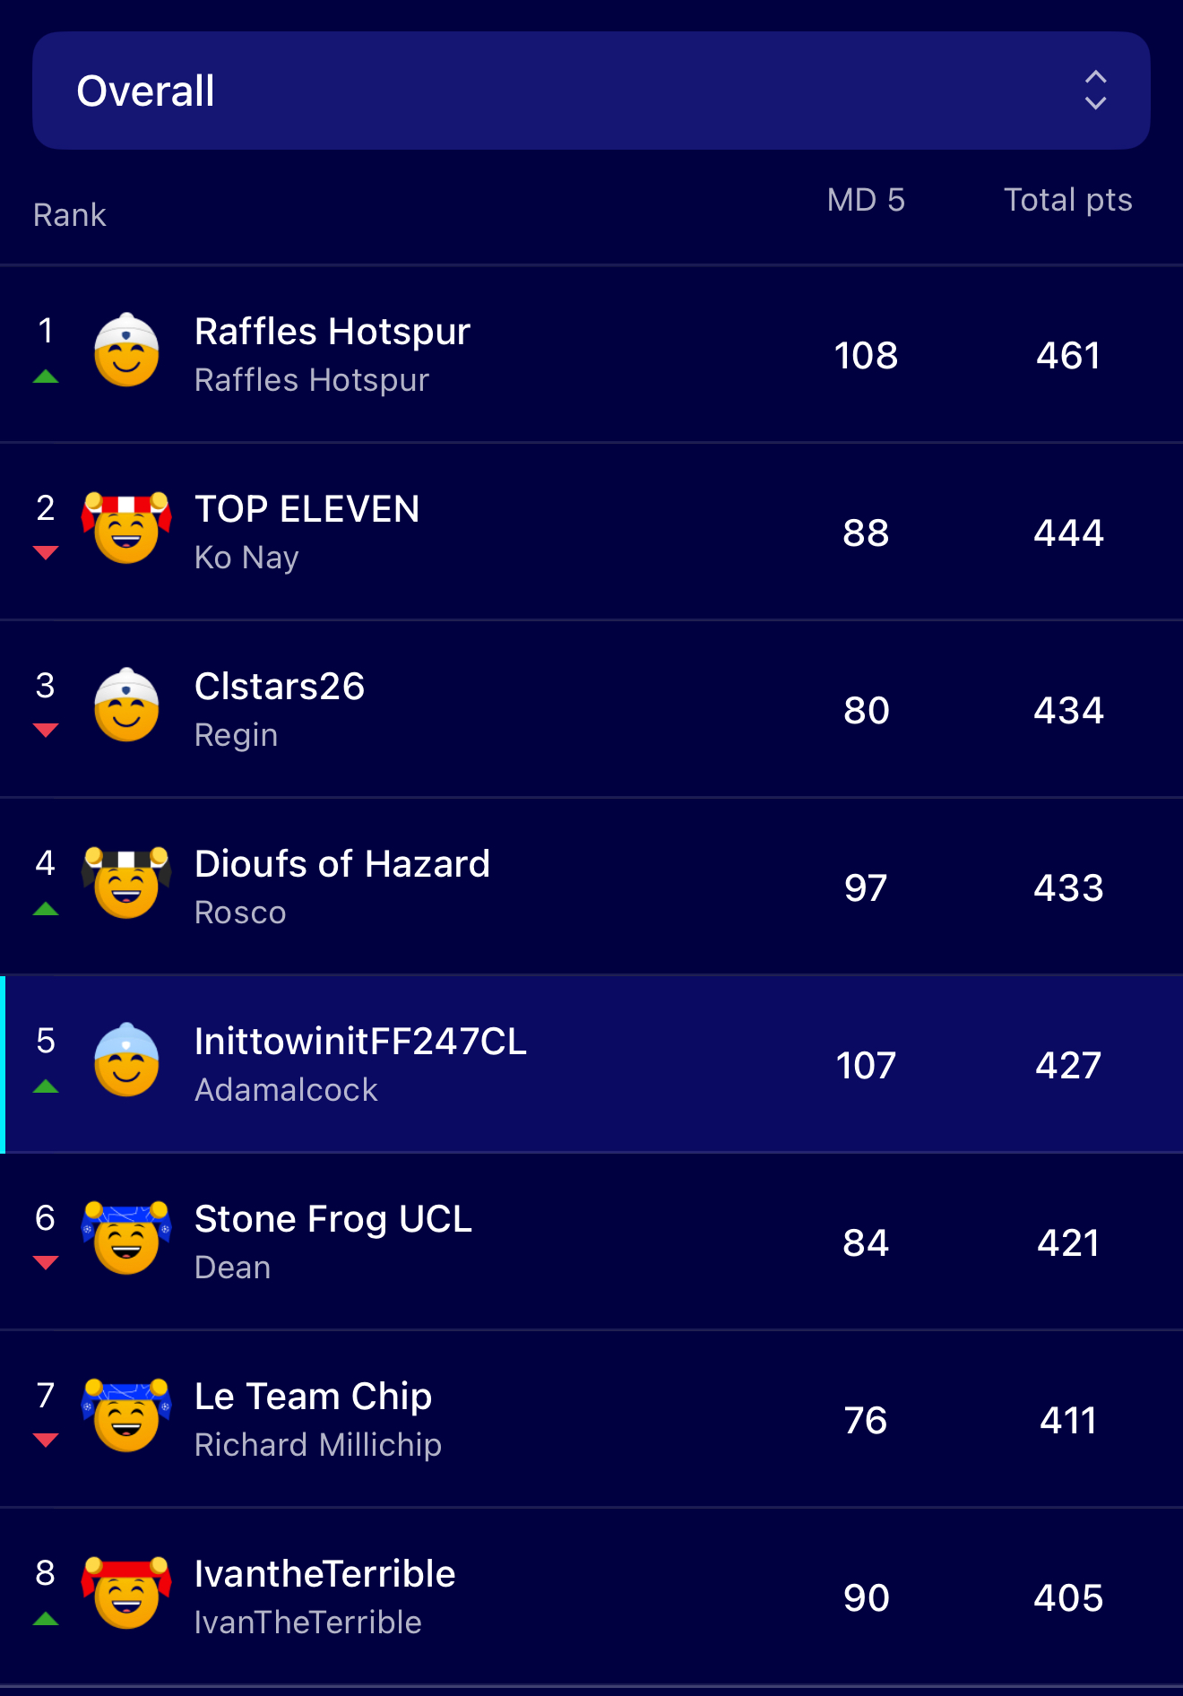The width and height of the screenshot is (1183, 1696).
Task: Click the Rank column header
Action: (70, 215)
